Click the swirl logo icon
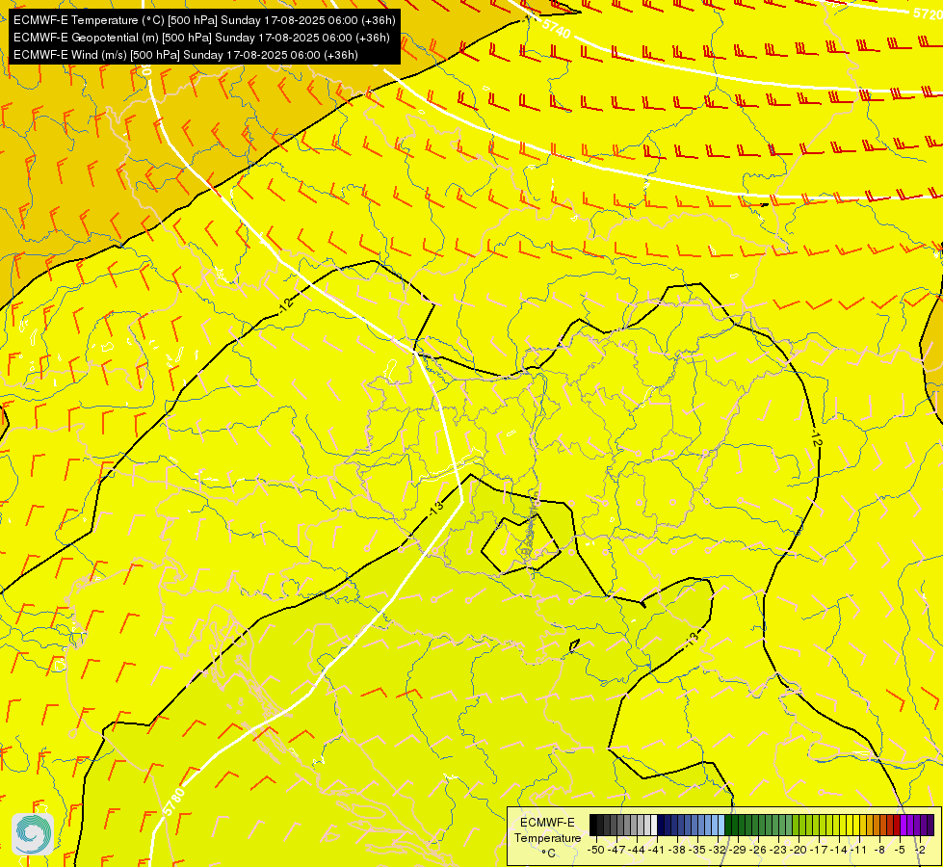 [x=33, y=834]
